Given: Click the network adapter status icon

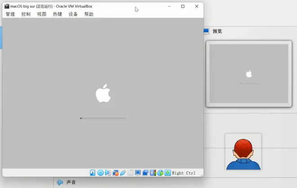Looking at the screenshot, I should (115, 173).
